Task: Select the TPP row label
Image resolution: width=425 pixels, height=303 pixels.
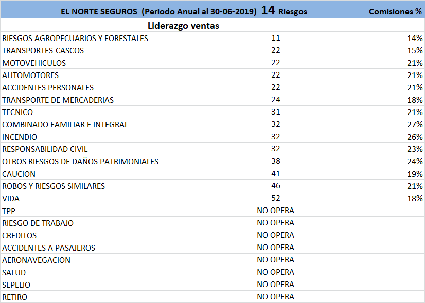Action: (x=9, y=211)
